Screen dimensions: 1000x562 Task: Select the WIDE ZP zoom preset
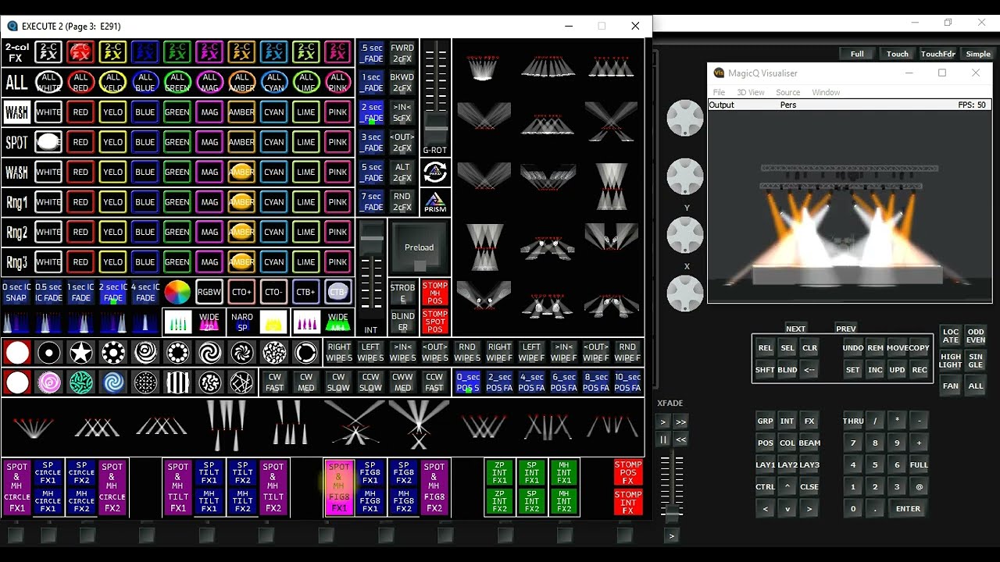coord(209,322)
